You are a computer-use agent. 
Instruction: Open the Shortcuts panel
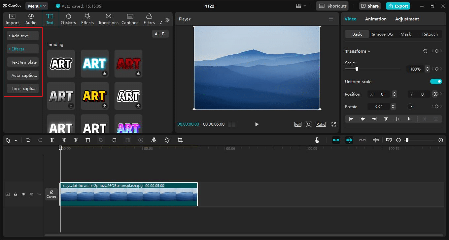(332, 6)
